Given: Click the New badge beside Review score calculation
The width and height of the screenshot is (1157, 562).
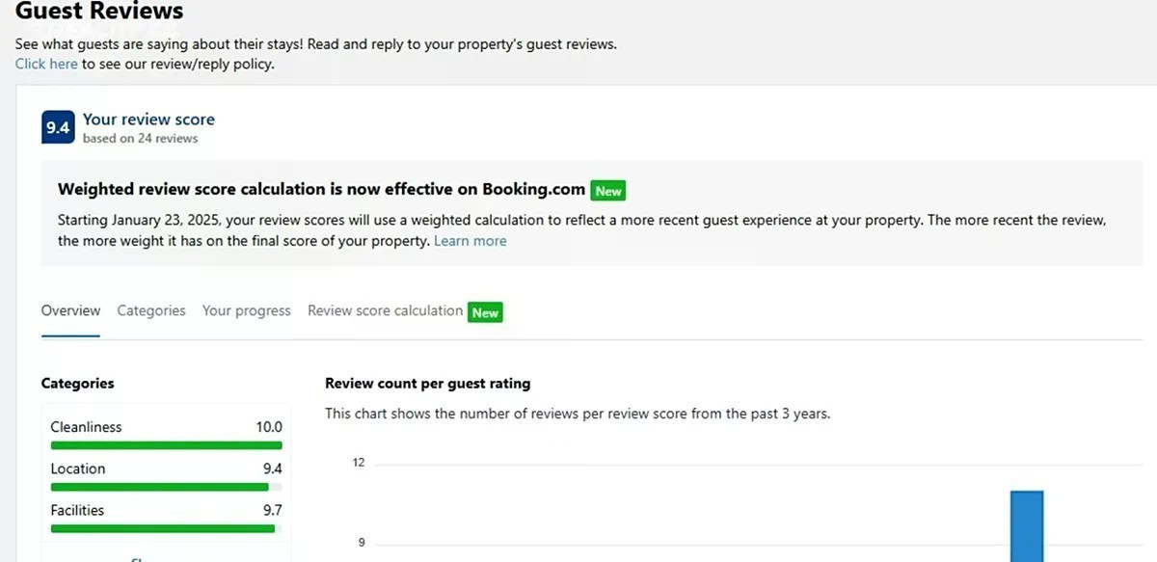Looking at the screenshot, I should click(485, 312).
